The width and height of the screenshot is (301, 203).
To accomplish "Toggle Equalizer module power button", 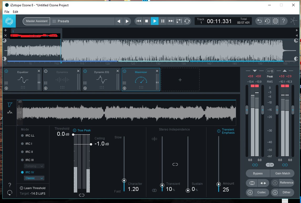I will [x=6, y=71].
